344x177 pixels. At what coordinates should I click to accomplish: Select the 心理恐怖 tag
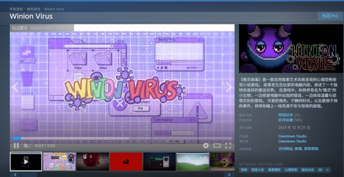[x=291, y=170]
